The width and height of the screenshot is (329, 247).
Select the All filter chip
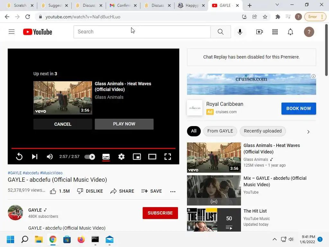(194, 131)
